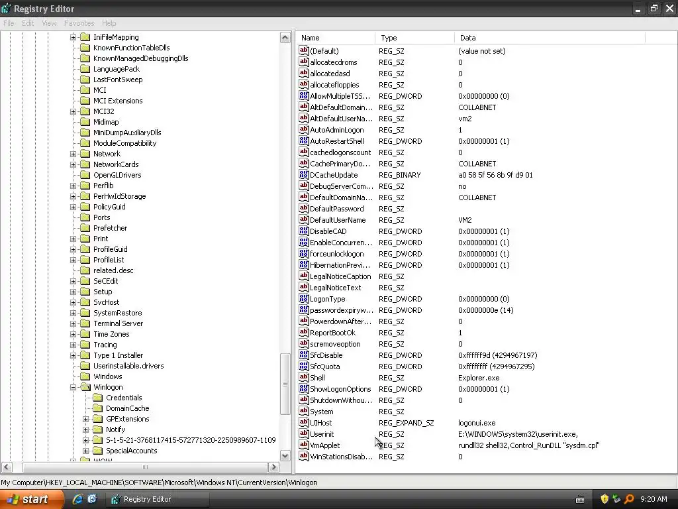Image resolution: width=678 pixels, height=509 pixels.
Task: Expand the IniFileMapping node
Action: tap(73, 37)
